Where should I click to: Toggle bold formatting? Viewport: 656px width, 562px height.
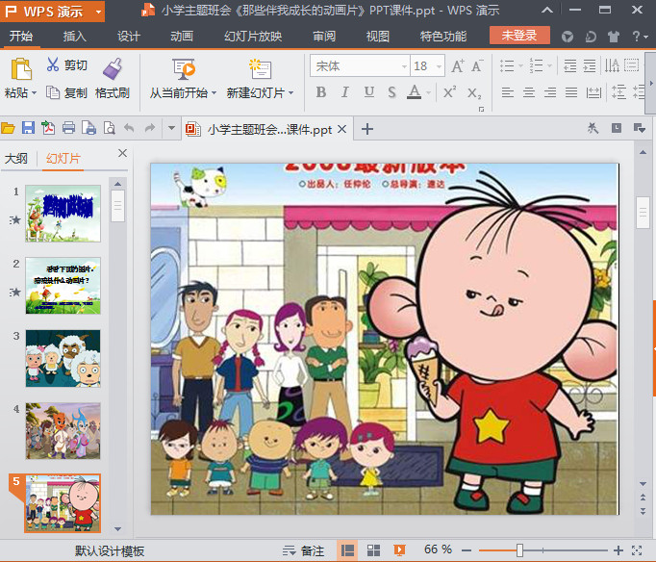[321, 92]
